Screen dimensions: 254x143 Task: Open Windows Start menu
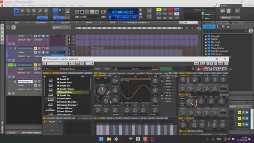102,139
